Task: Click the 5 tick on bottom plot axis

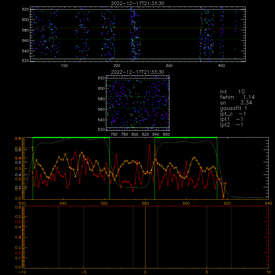Action: pos(207,272)
